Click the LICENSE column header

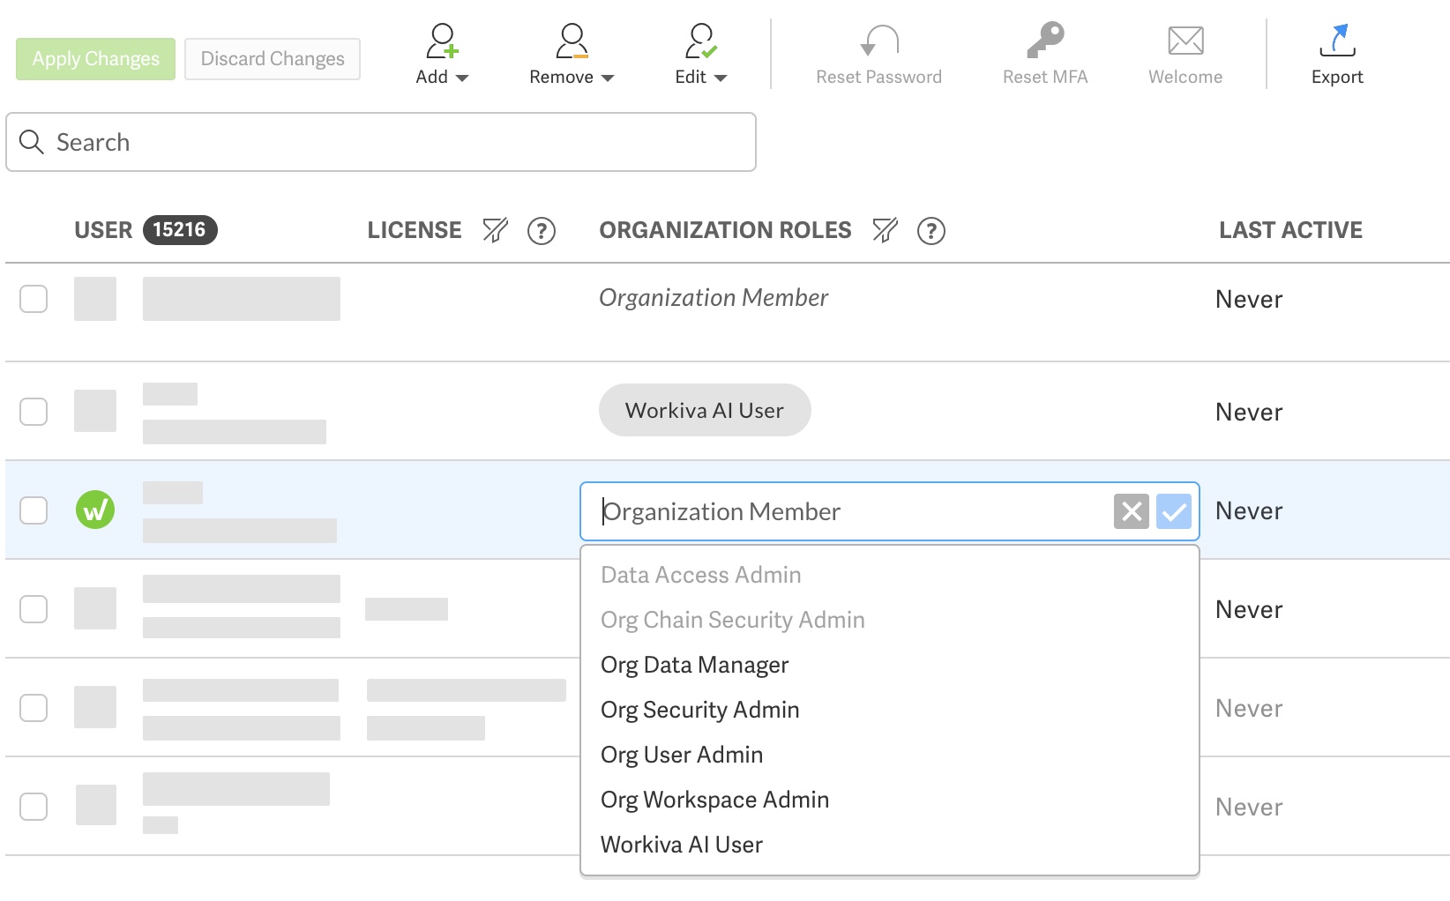[x=415, y=230]
